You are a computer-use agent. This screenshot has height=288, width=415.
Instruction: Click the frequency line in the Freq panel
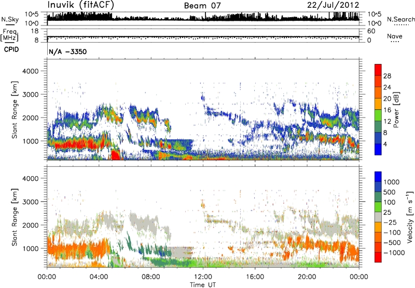coord(203,37)
